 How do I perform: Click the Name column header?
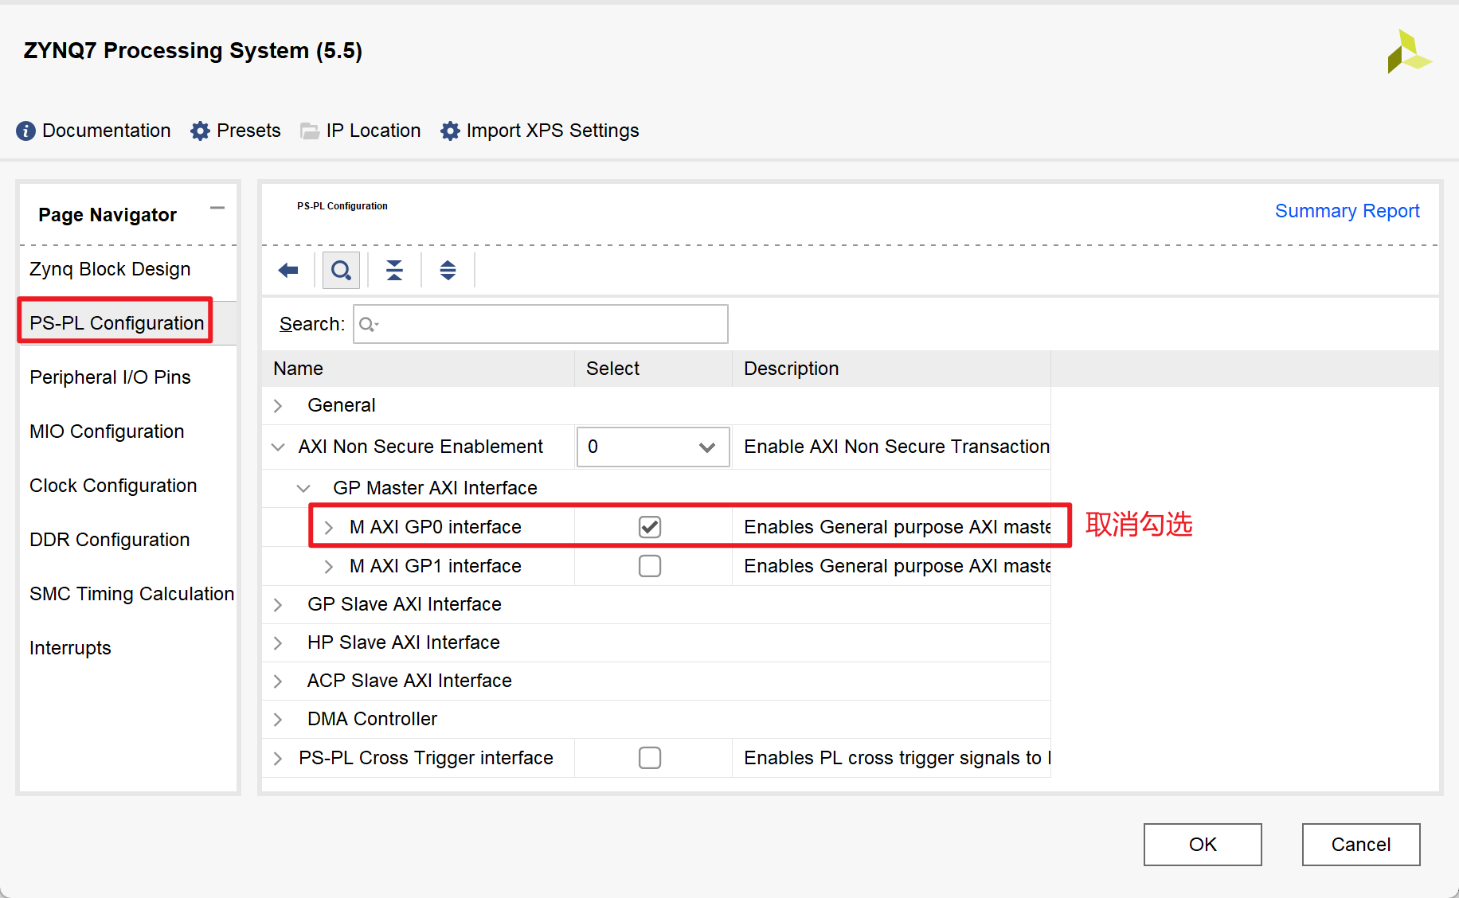(x=418, y=369)
